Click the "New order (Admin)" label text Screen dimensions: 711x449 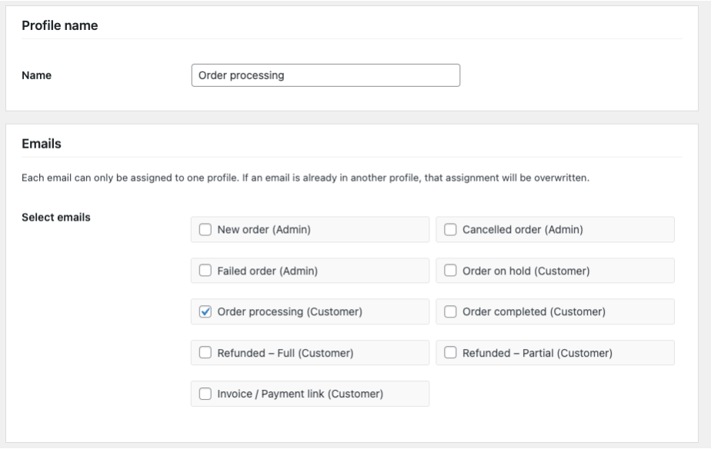(x=264, y=229)
